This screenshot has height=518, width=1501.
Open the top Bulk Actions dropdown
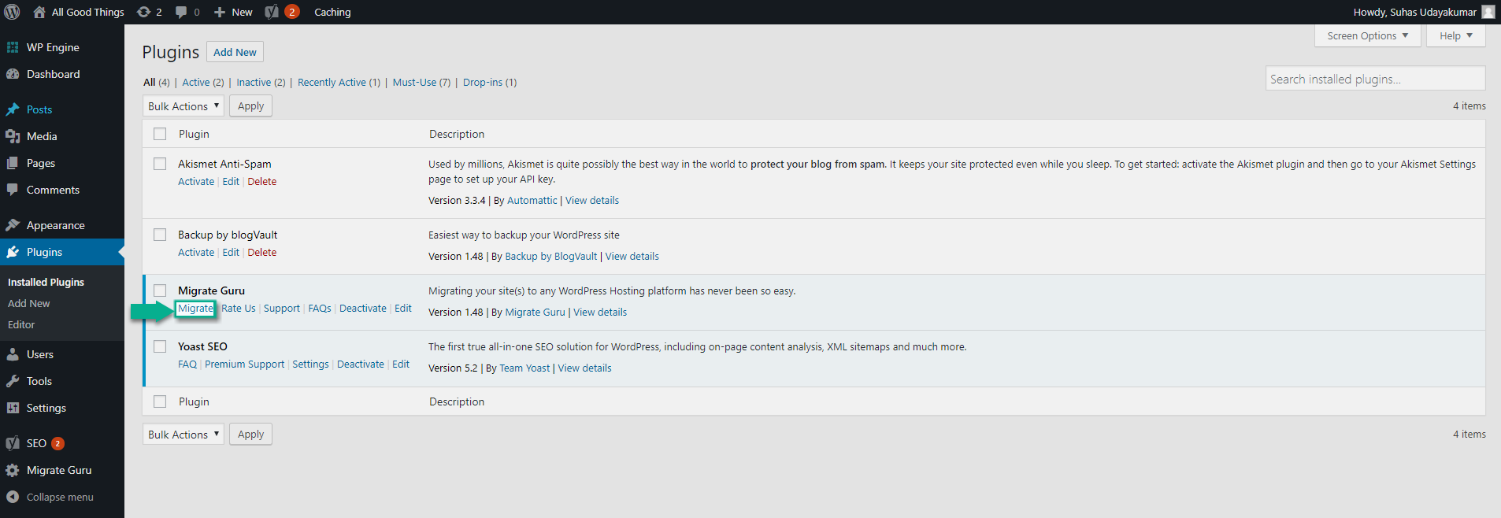pyautogui.click(x=183, y=106)
